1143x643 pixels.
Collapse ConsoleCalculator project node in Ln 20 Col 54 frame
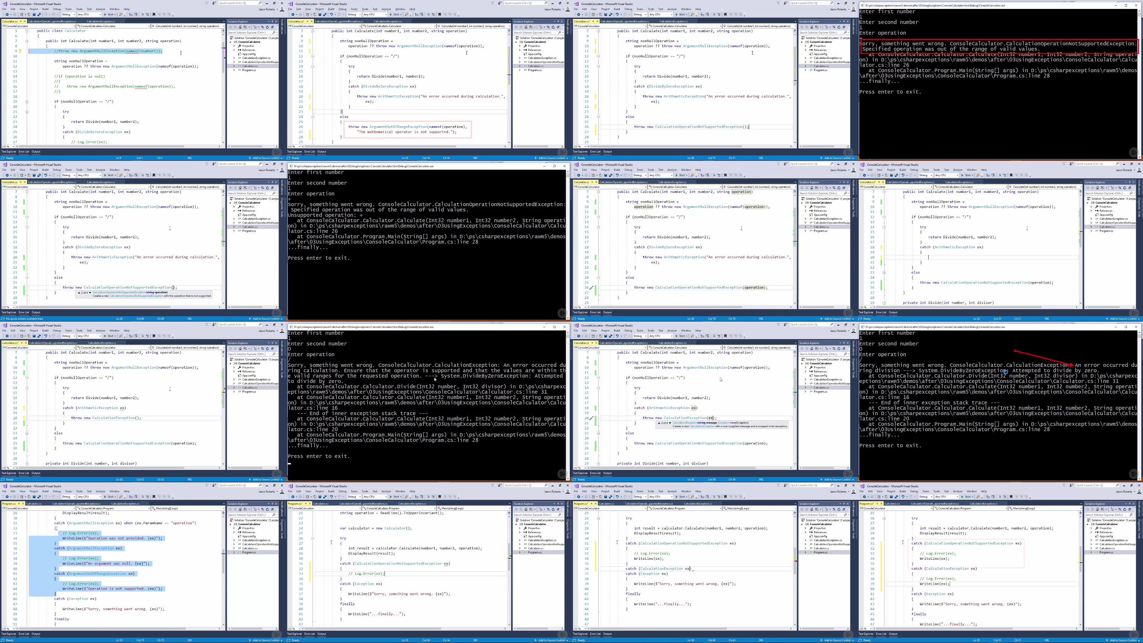pyautogui.click(x=802, y=364)
